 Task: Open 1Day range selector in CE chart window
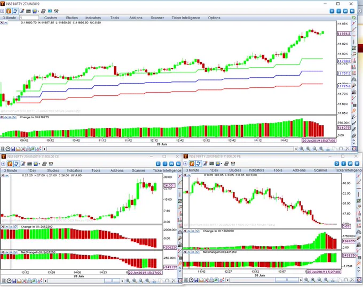[32, 170]
